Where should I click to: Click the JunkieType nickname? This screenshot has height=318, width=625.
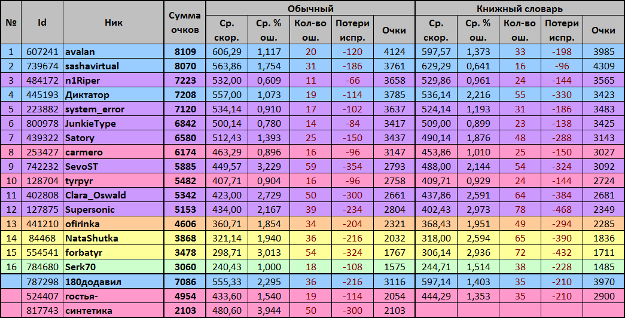click(90, 124)
